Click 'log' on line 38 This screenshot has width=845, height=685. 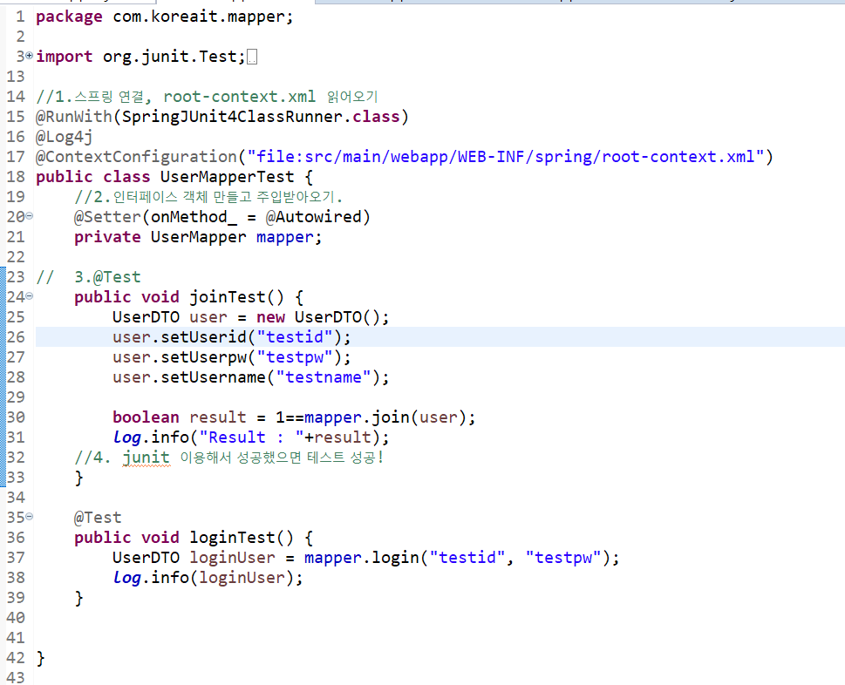[x=126, y=578]
